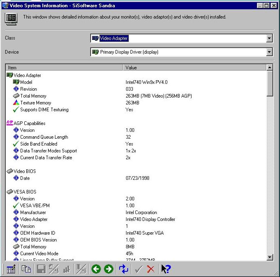
Task: Click the value 45h
Action: [129, 254]
